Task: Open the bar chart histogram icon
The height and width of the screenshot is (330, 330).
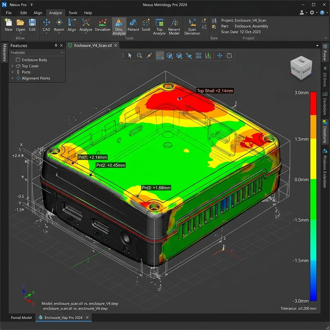Action: [x=208, y=55]
